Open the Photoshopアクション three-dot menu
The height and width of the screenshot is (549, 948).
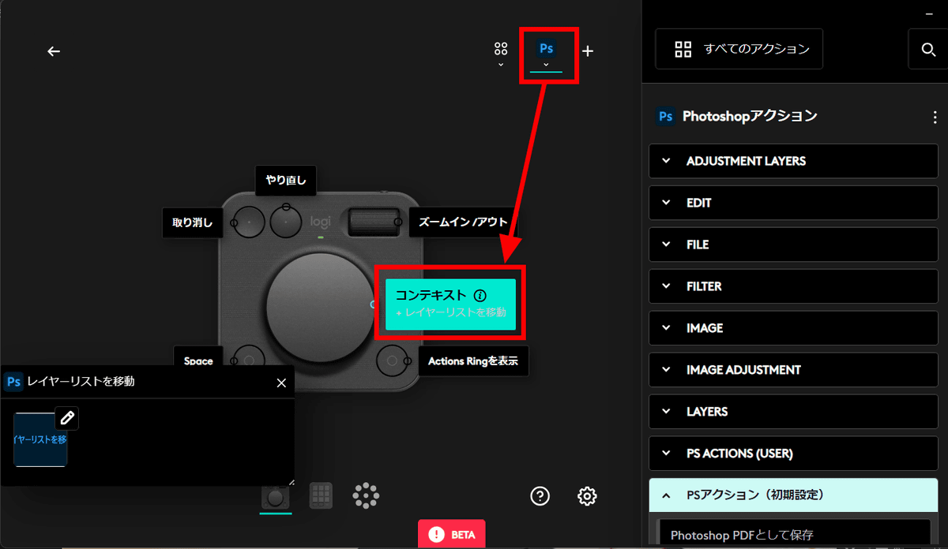[935, 116]
